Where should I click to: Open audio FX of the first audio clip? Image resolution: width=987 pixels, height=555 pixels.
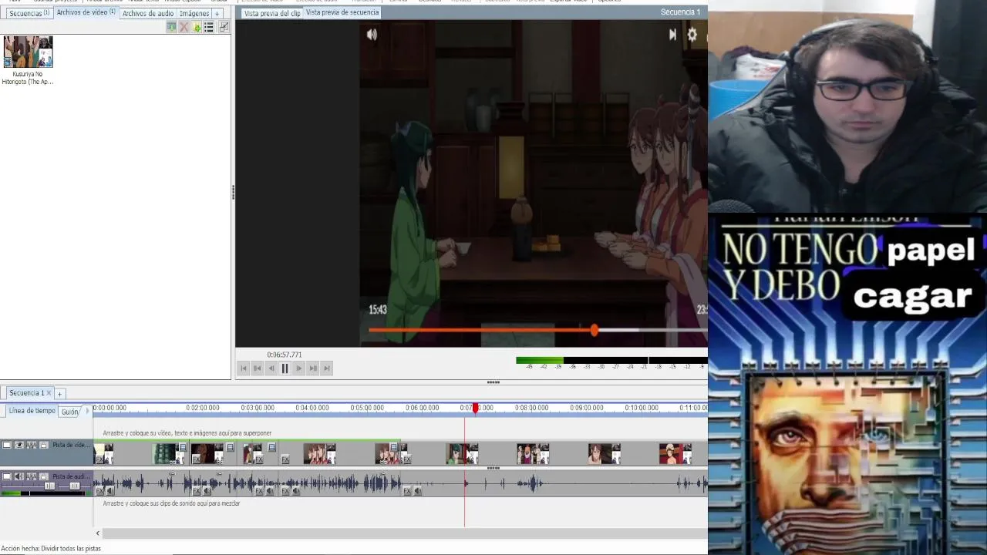[99, 490]
